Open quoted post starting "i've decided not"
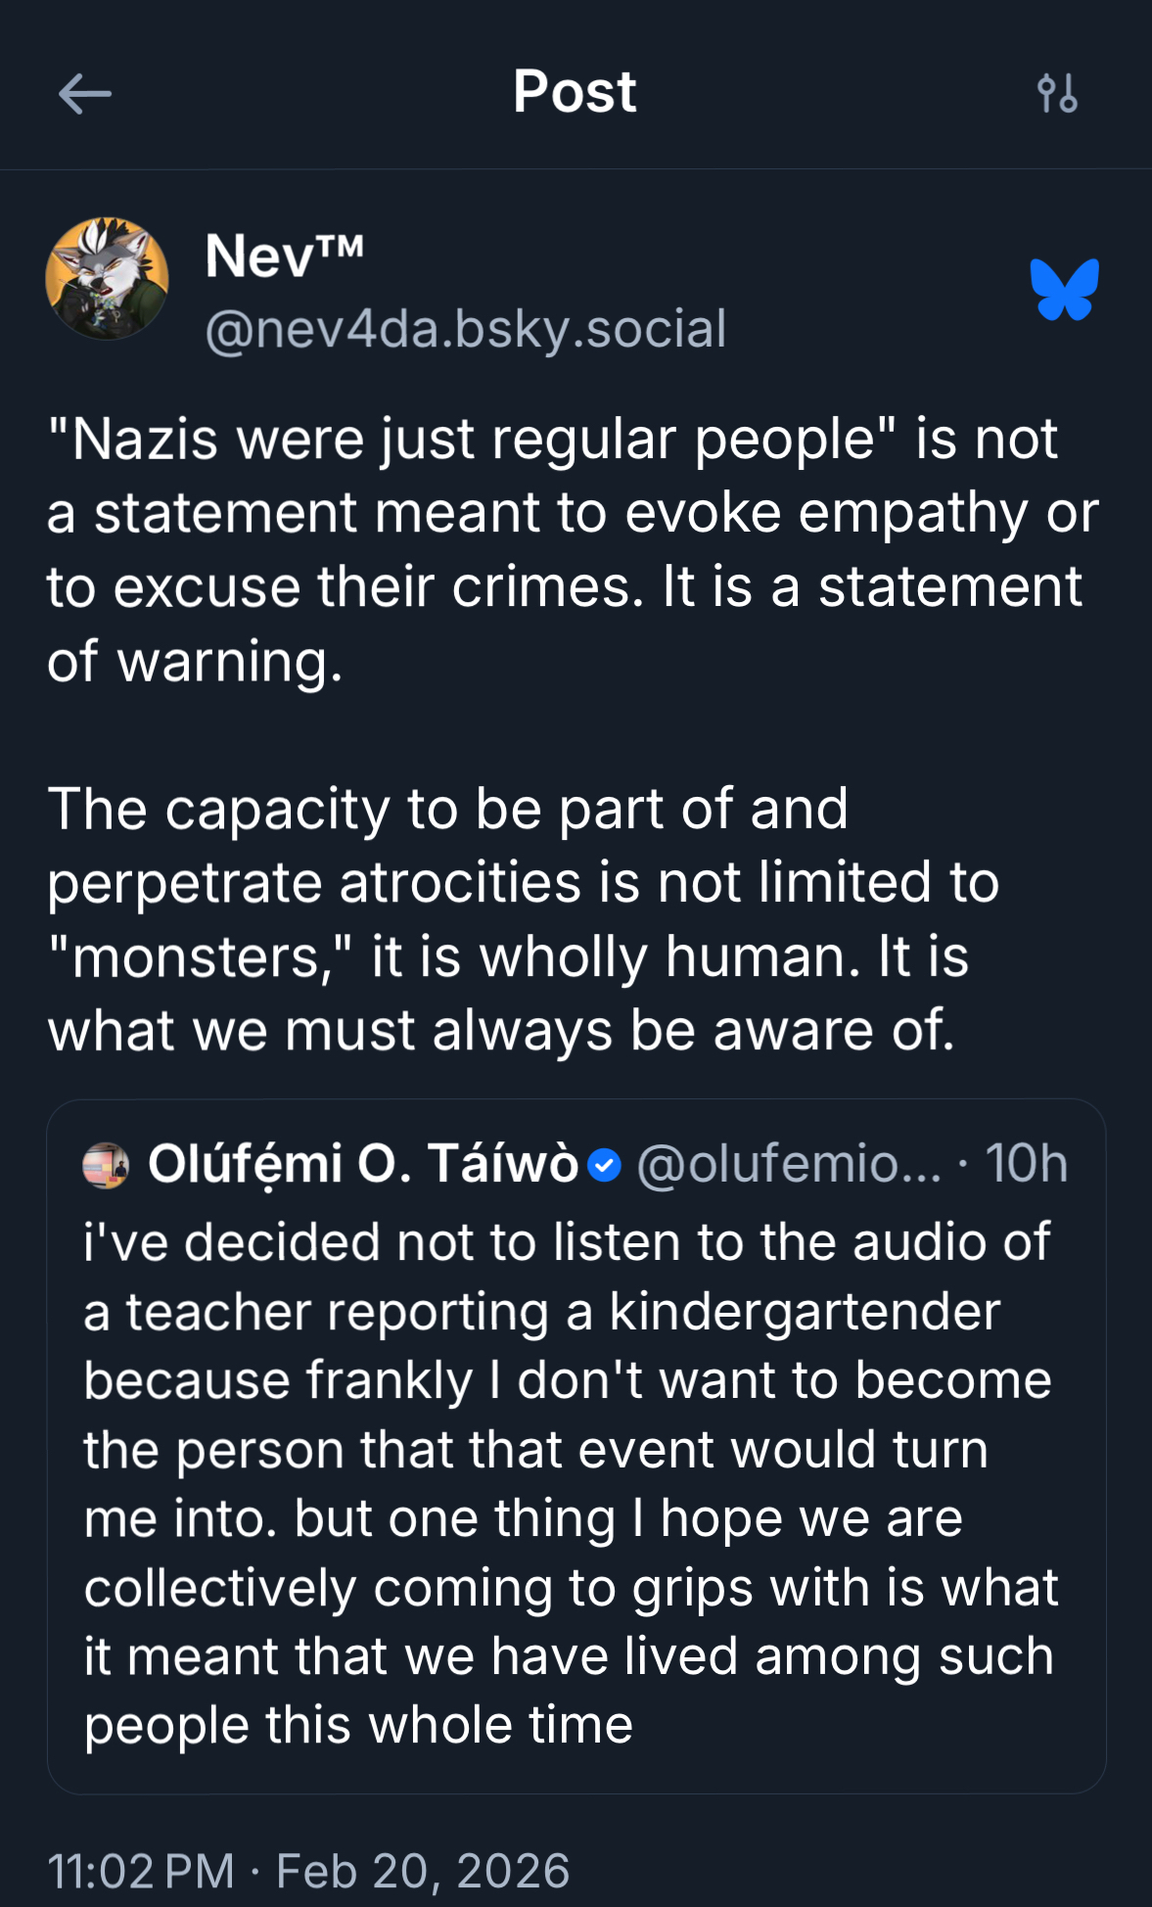Screen dimensions: 1152x1907 tap(567, 1242)
